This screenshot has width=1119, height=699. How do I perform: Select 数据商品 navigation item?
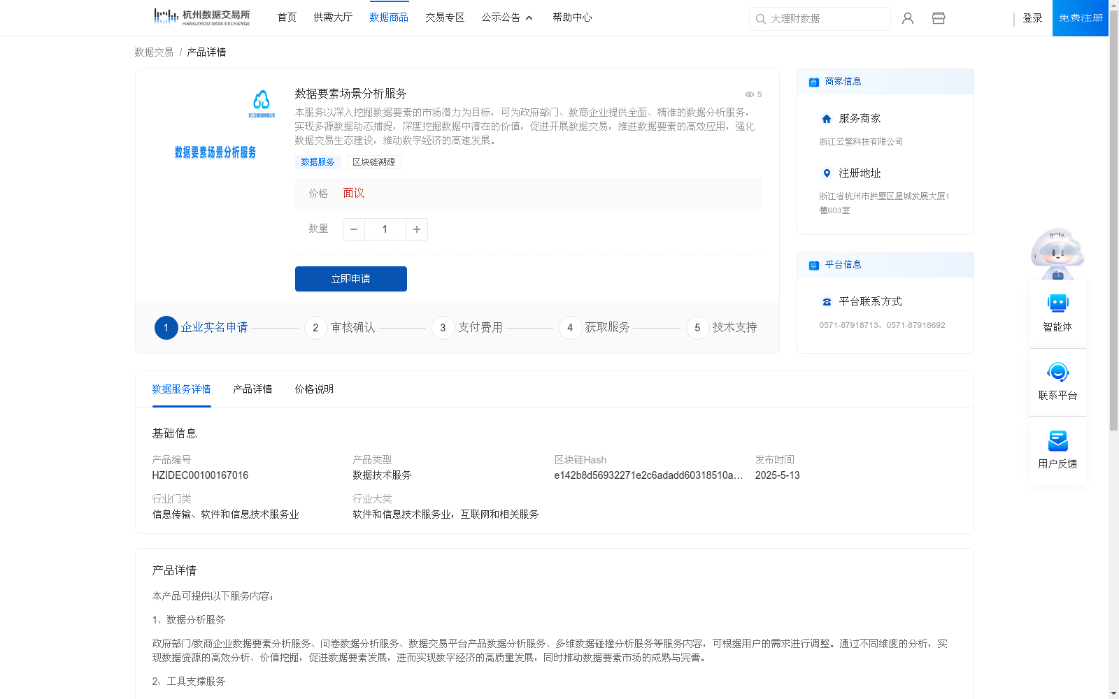tap(389, 17)
